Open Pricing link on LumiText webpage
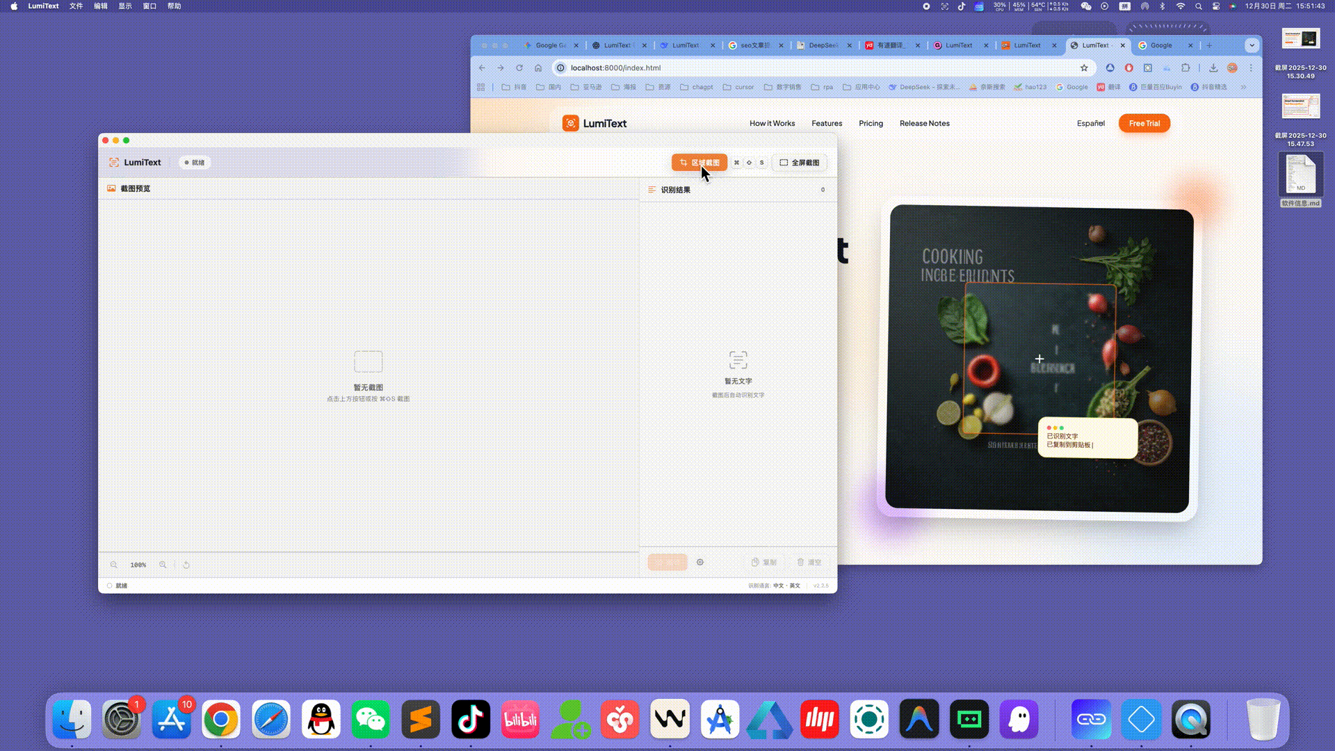1335x751 pixels. (x=871, y=123)
